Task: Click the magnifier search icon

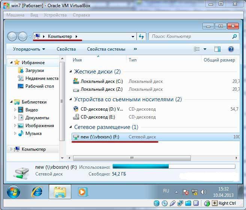Action: (234, 36)
